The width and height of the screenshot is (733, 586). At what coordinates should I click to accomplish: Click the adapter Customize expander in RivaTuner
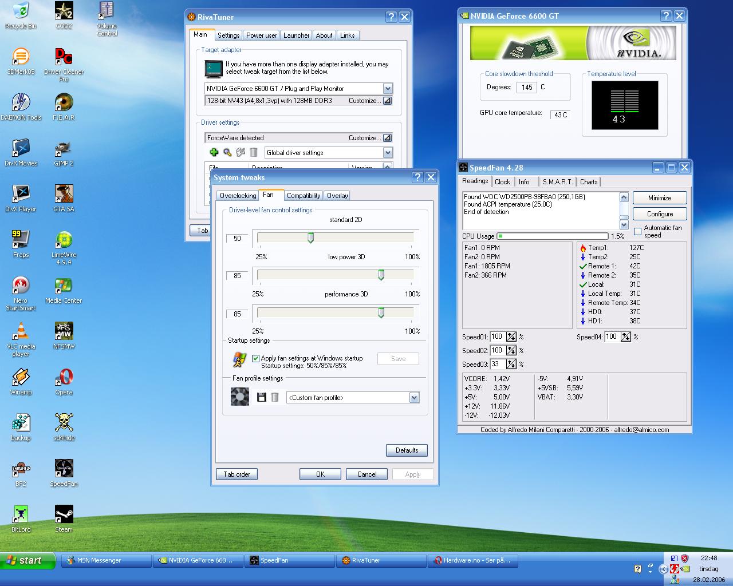coord(387,101)
